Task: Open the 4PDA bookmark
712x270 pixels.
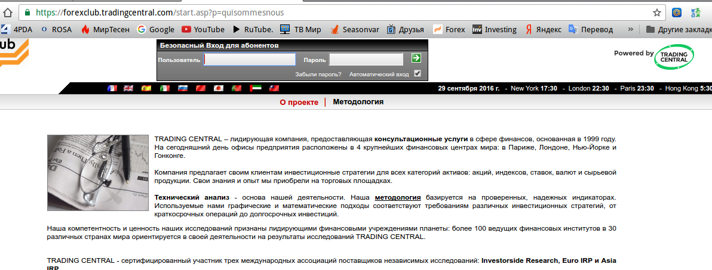Action: pos(16,29)
